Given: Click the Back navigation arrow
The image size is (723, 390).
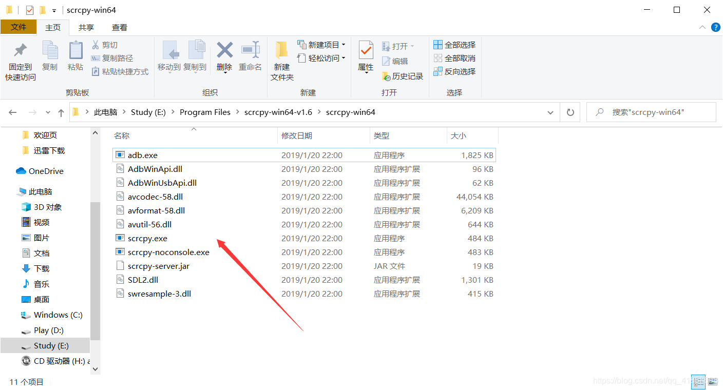Looking at the screenshot, I should [x=13, y=112].
